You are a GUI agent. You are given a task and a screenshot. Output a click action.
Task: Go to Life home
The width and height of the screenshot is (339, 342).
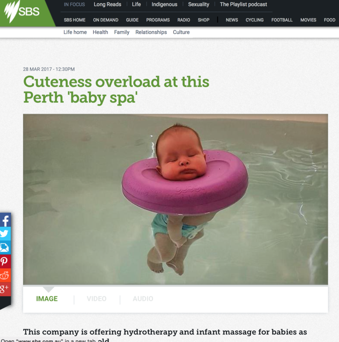point(75,32)
